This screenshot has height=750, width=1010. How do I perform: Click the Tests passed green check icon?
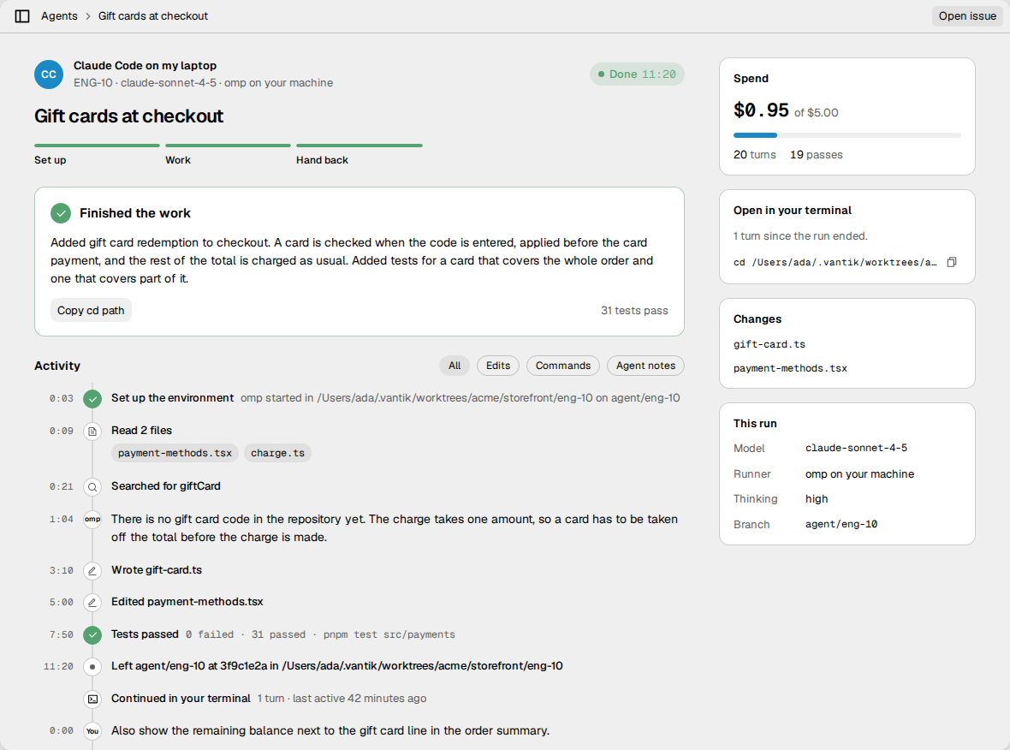coord(92,635)
